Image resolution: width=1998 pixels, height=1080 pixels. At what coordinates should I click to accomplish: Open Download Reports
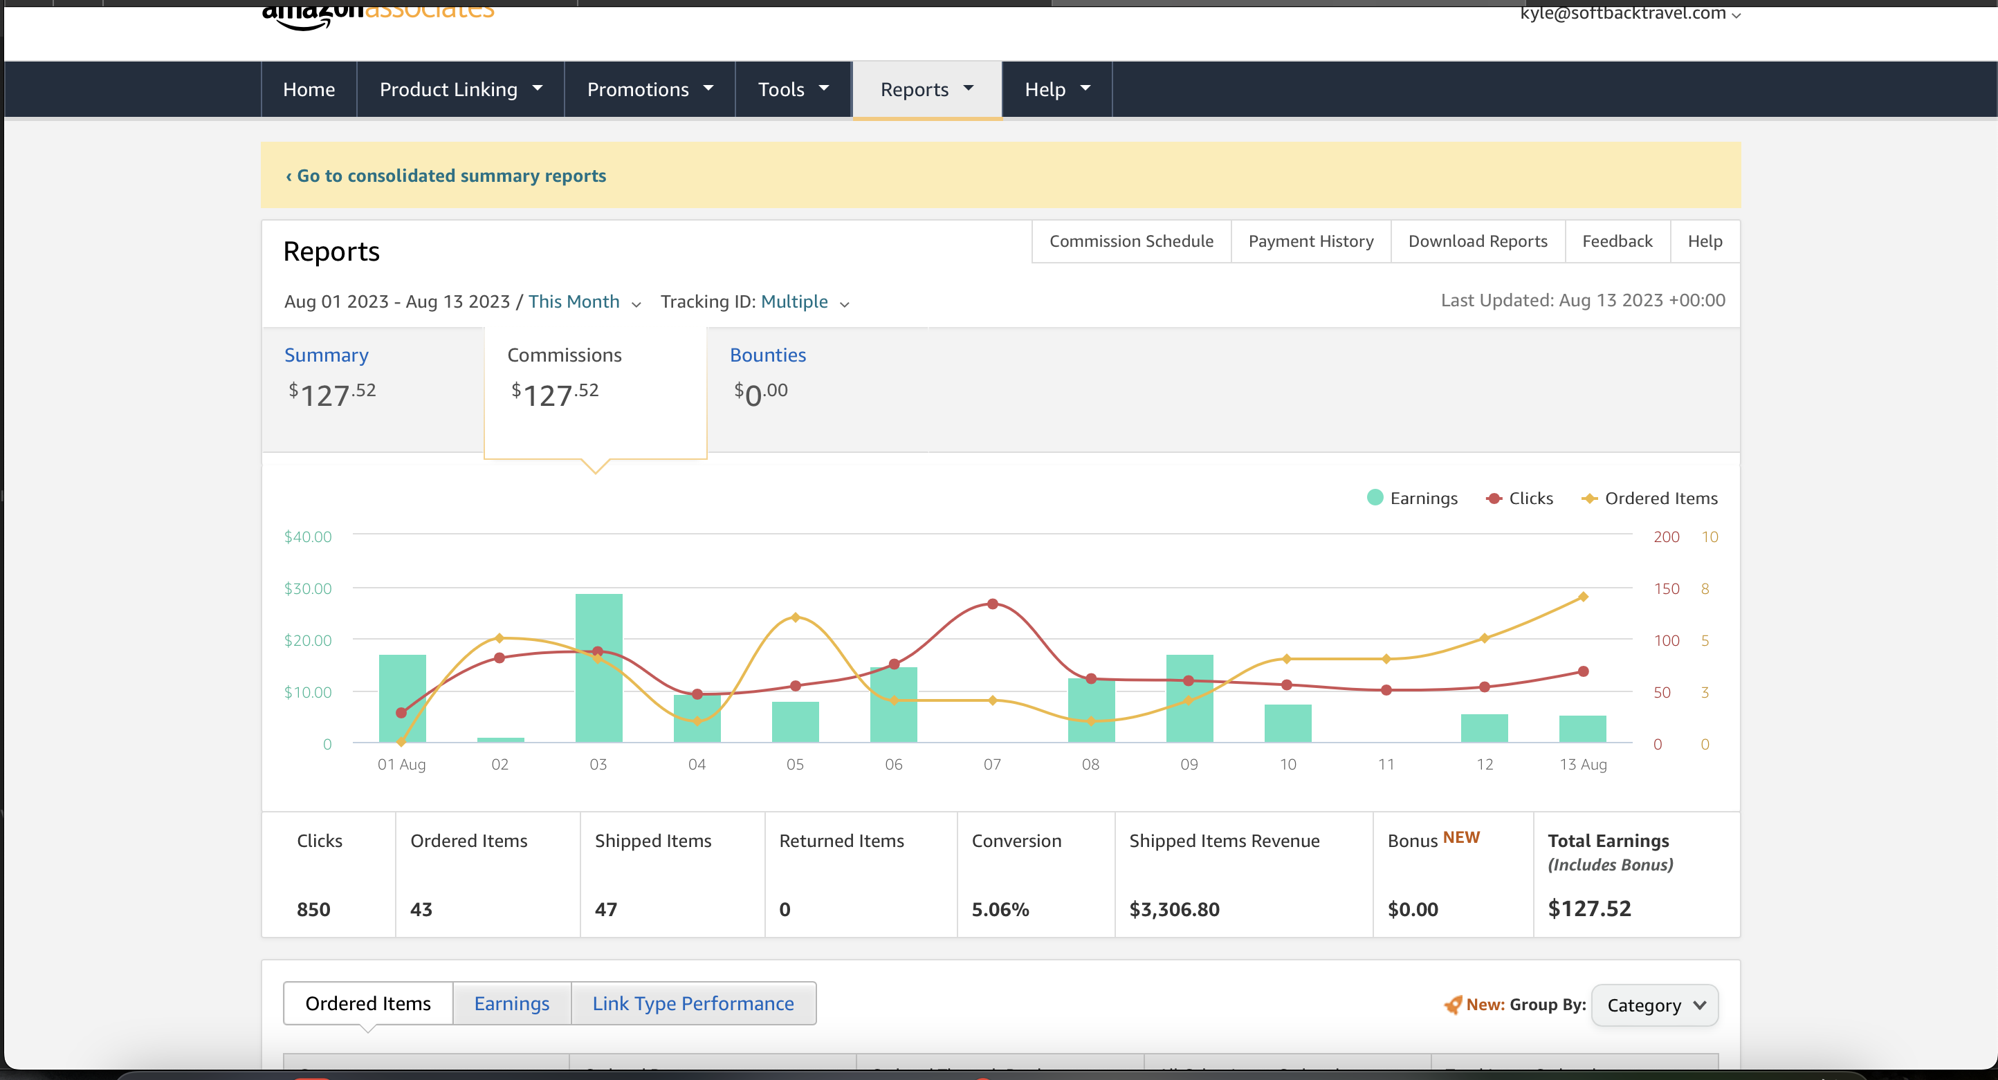(1478, 241)
